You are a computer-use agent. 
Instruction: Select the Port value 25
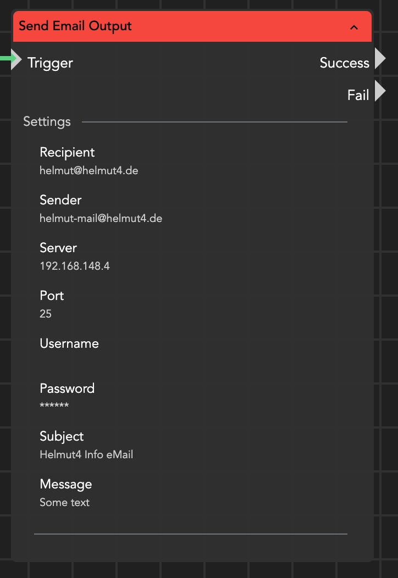tap(46, 314)
